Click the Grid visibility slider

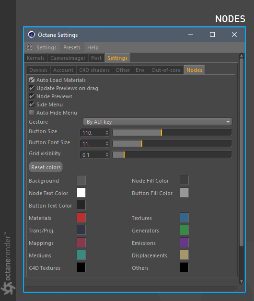172,155
